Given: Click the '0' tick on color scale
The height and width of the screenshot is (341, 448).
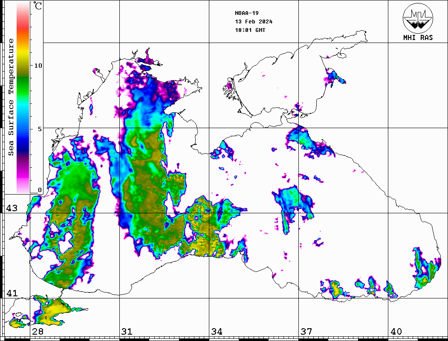Looking at the screenshot, I should coord(40,190).
